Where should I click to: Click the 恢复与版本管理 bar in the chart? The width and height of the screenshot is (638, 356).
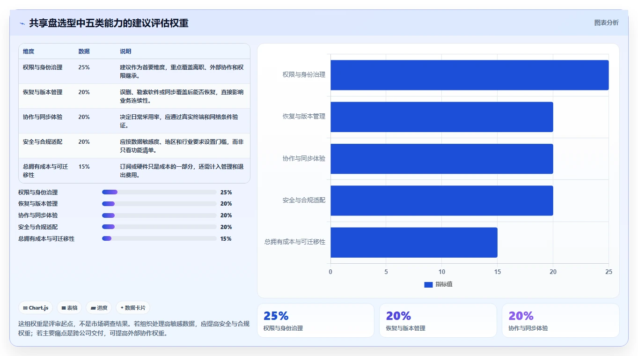442,117
